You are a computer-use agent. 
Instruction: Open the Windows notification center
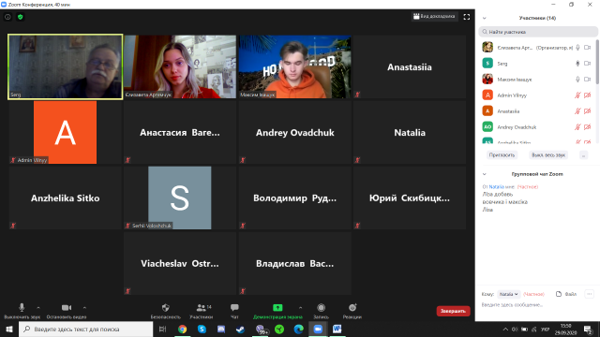point(588,329)
